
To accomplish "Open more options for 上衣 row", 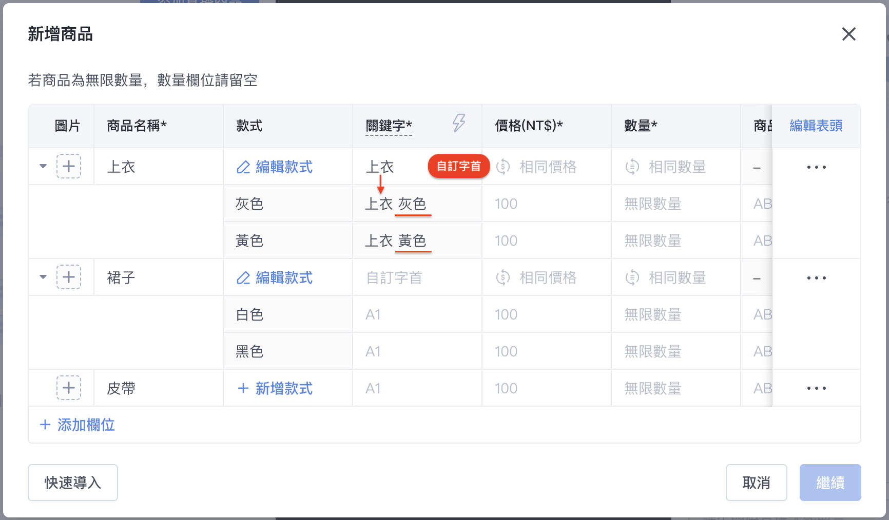I will click(x=816, y=167).
